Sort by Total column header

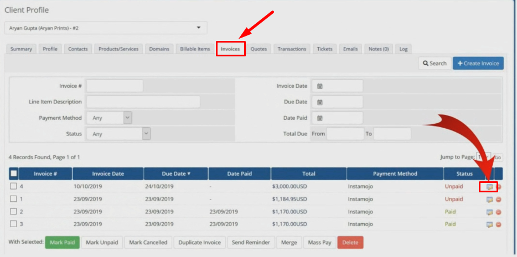click(x=309, y=174)
